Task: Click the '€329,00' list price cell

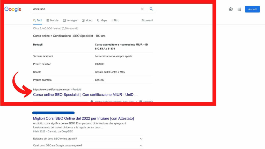Action: [x=100, y=64]
